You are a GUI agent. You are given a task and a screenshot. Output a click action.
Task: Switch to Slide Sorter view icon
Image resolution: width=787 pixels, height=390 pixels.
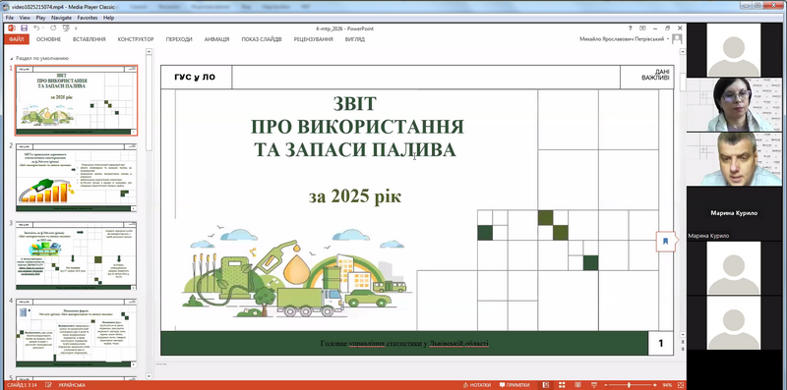(562, 385)
